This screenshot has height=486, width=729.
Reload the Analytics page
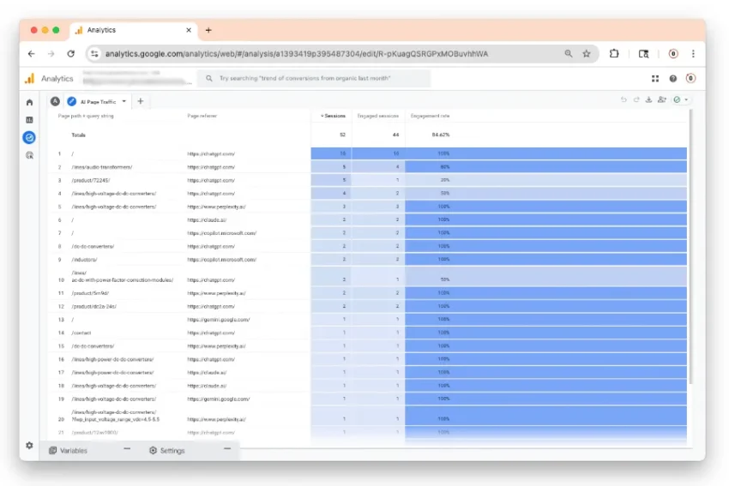pos(70,54)
